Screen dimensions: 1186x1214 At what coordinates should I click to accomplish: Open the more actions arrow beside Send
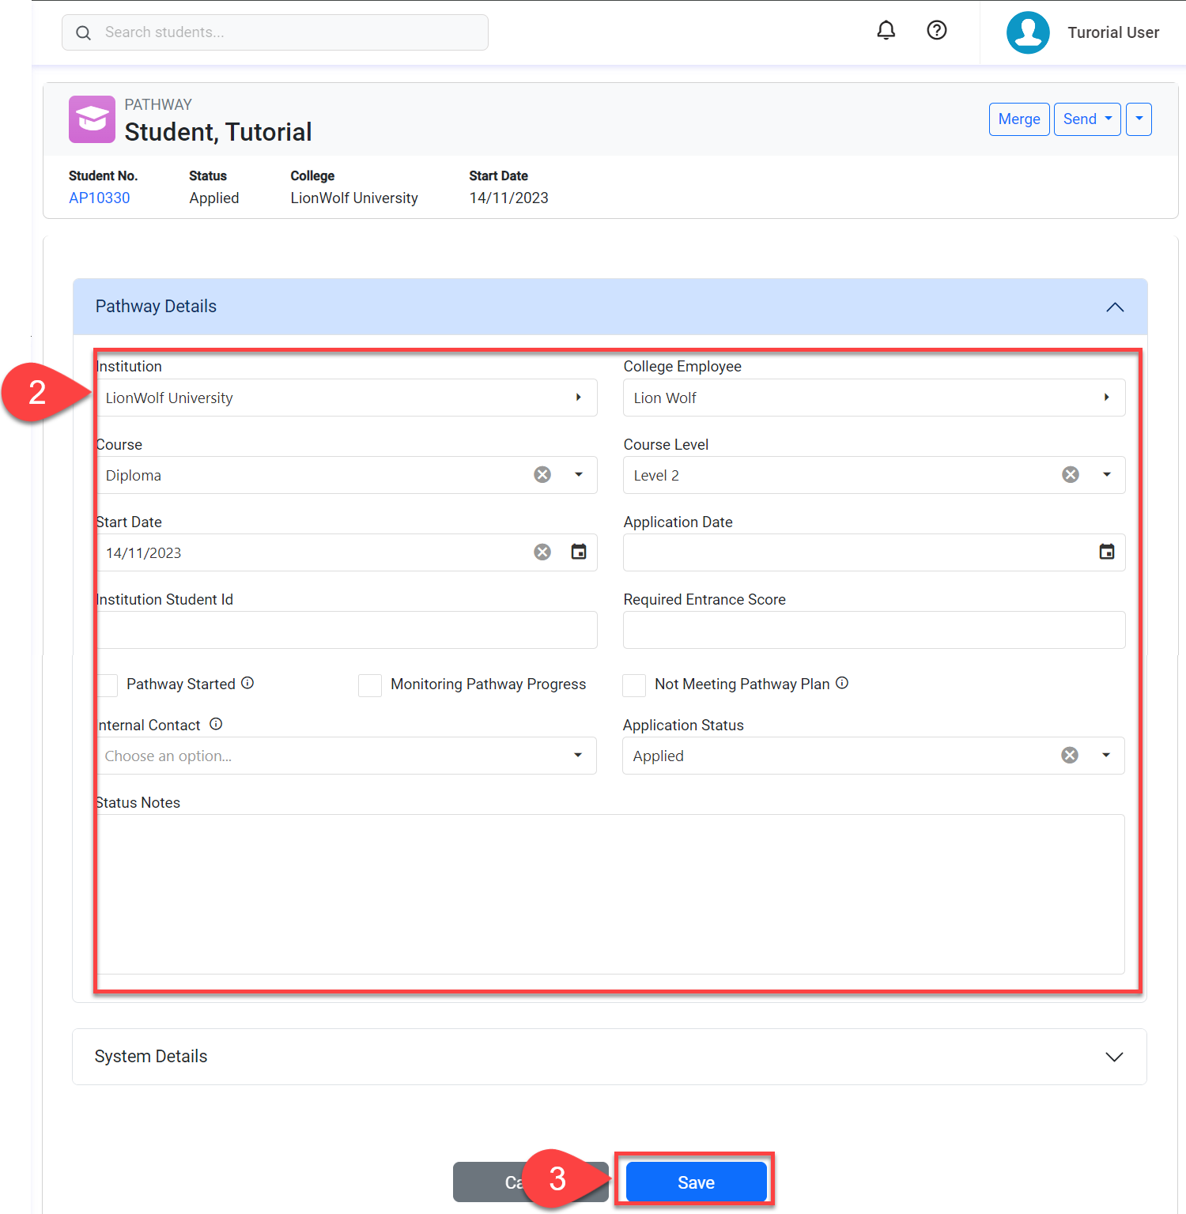(x=1139, y=119)
